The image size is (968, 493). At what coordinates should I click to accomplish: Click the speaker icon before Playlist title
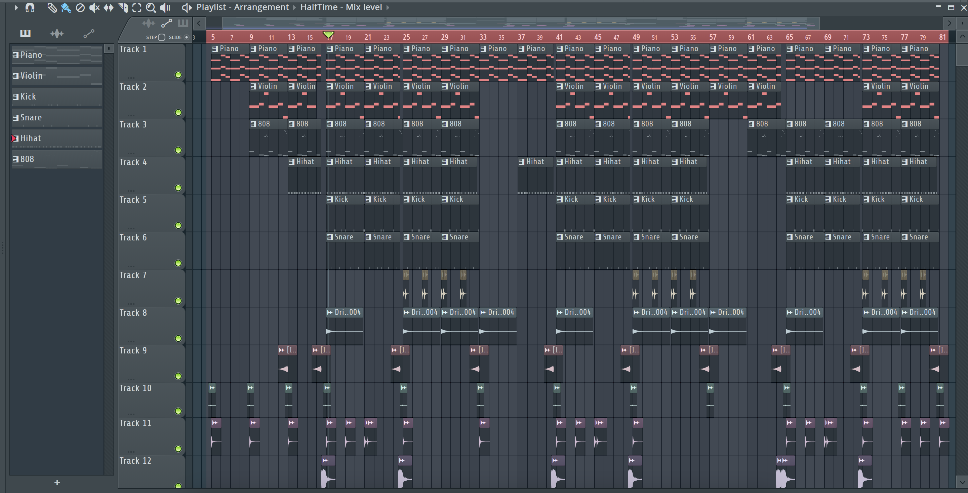pyautogui.click(x=187, y=7)
